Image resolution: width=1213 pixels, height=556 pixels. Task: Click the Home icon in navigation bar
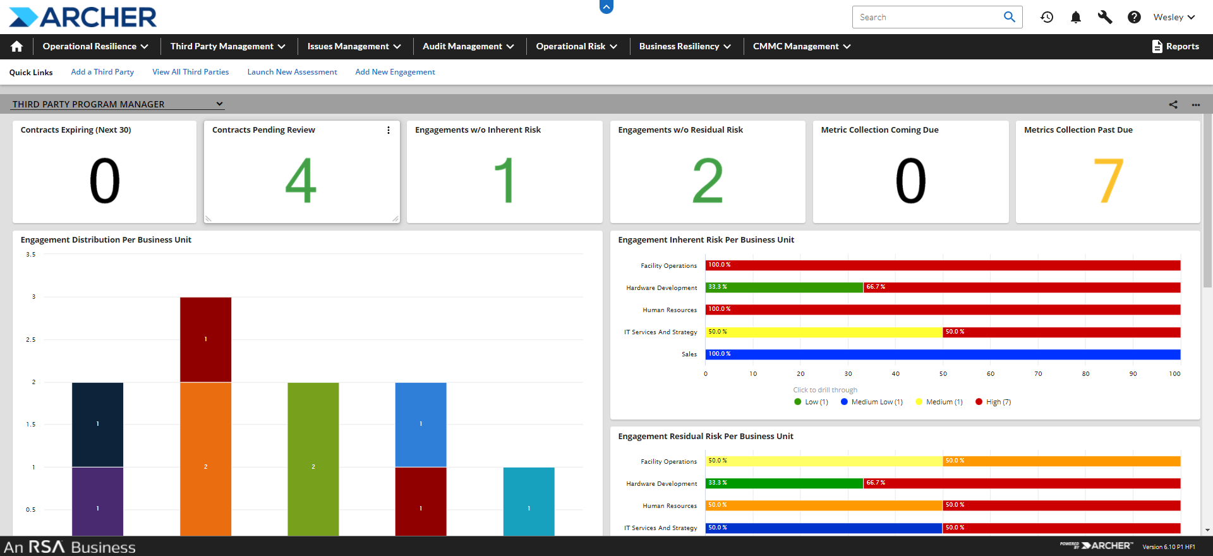[17, 46]
